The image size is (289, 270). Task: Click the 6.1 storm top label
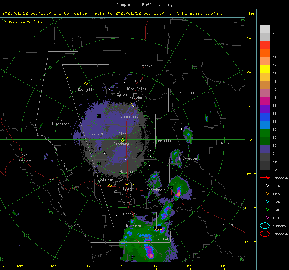[x=158, y=228]
